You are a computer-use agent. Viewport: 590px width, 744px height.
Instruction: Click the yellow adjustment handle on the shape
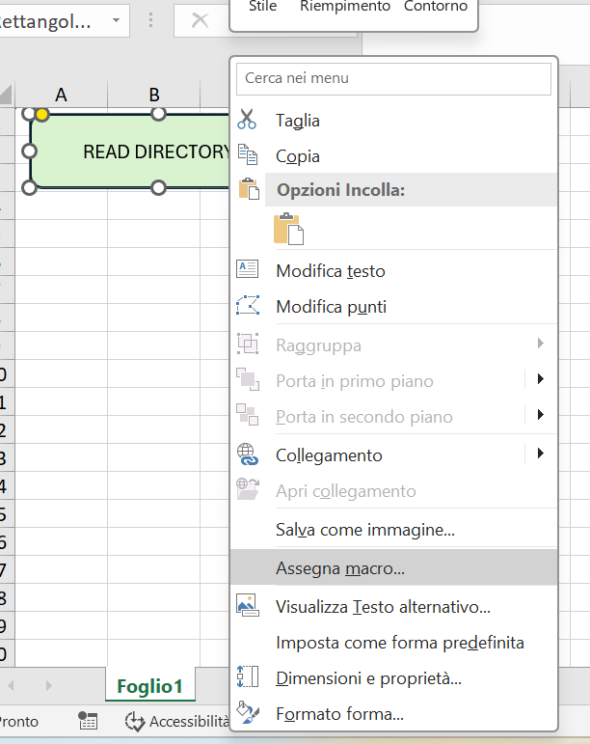(x=42, y=115)
